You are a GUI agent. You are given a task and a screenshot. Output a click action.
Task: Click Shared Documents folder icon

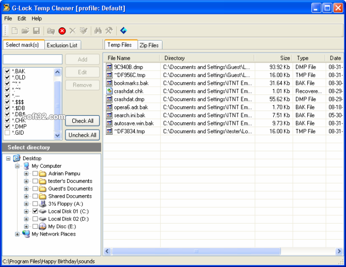click(42, 196)
